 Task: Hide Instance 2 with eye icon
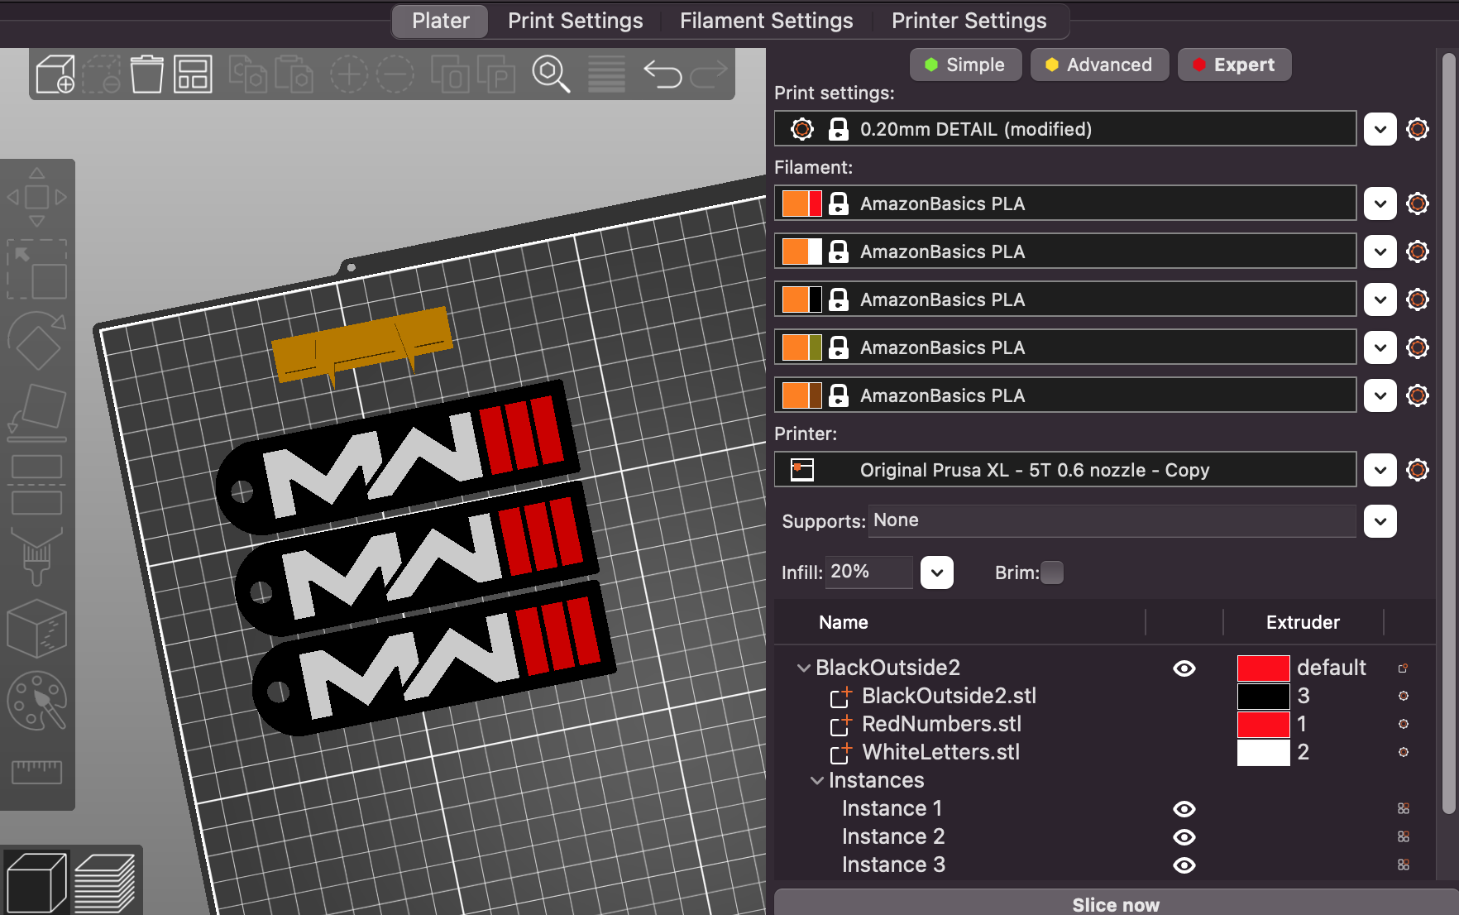tap(1184, 837)
